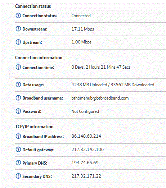Click the Default gateway help icon
This screenshot has width=166, height=188.
pos(18,150)
